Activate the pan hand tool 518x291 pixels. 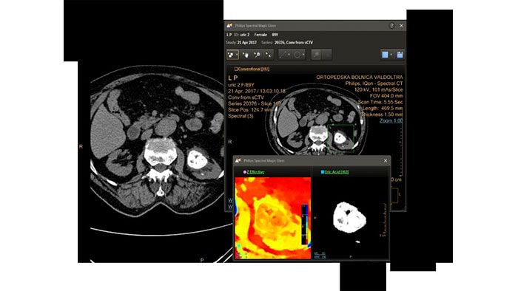tap(246, 55)
